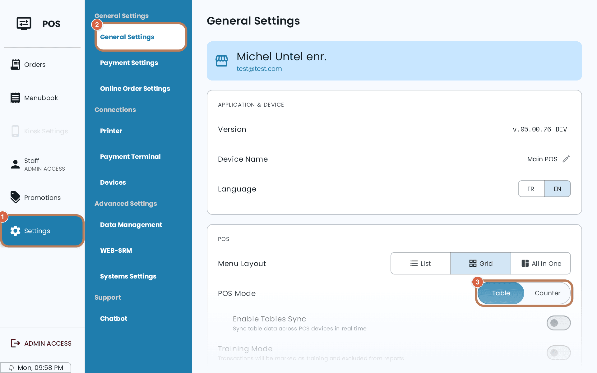This screenshot has height=373, width=597.
Task: Go to Menubook
Action: point(42,98)
